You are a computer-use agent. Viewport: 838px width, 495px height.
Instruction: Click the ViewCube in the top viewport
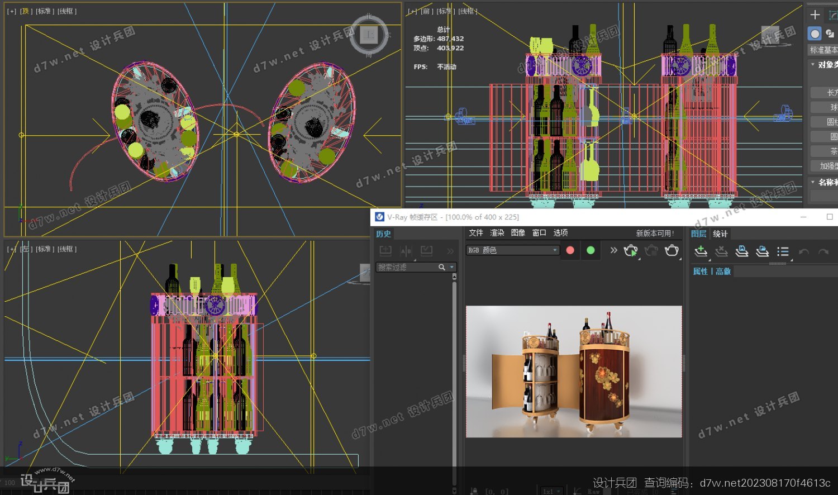tap(369, 35)
